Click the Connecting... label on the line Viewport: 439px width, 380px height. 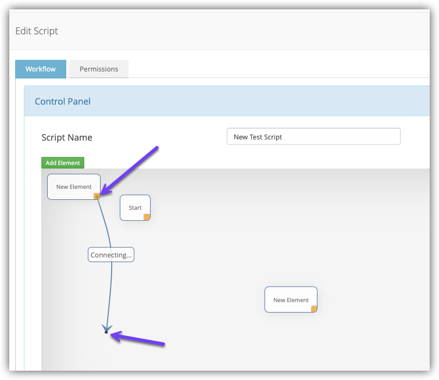point(111,254)
